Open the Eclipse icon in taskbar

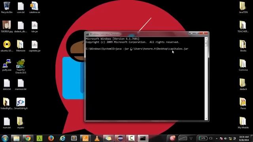[x=120, y=138]
